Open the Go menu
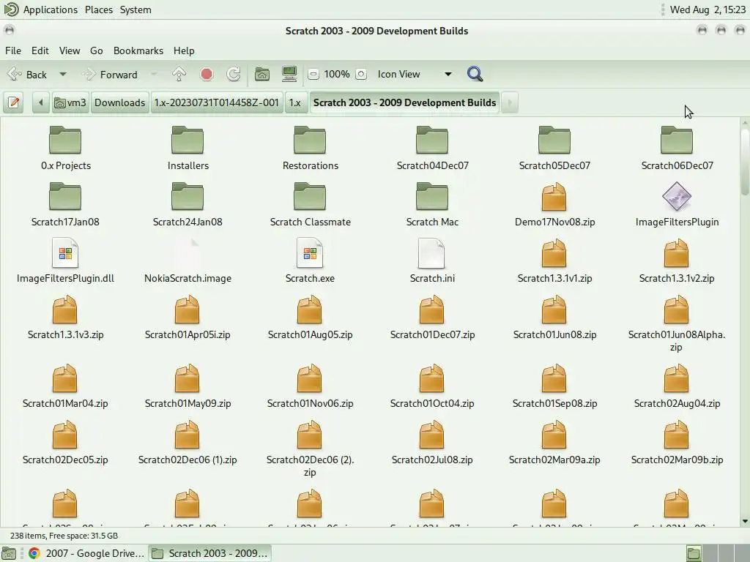 pos(96,50)
